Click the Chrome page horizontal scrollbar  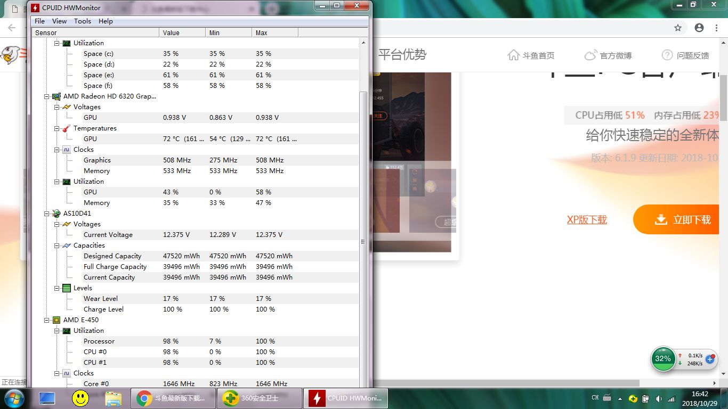click(x=505, y=383)
